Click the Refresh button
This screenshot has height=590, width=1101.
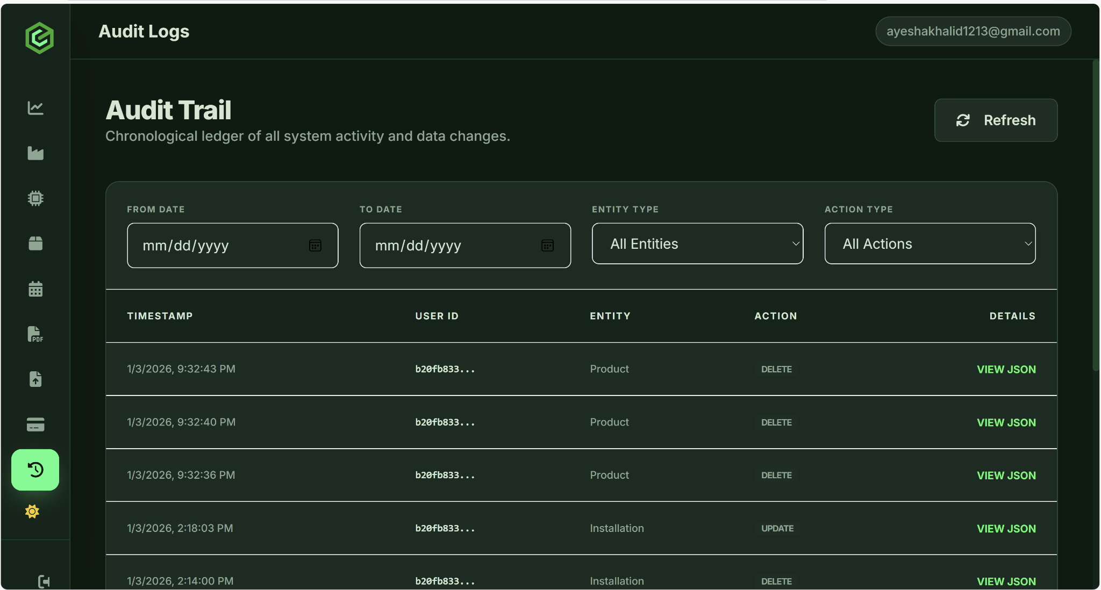click(x=996, y=120)
